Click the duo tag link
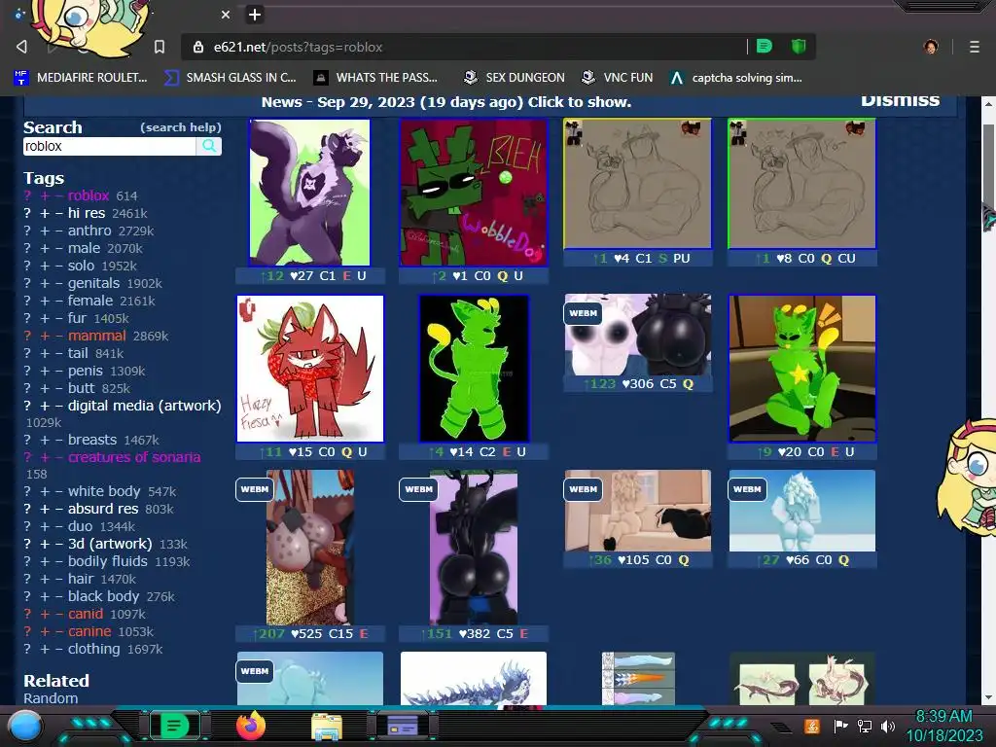 pyautogui.click(x=80, y=526)
